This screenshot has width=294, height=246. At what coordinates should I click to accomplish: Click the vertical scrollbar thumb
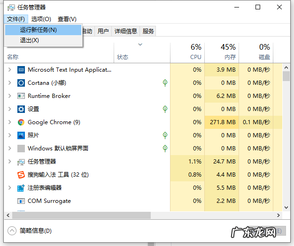click(286, 76)
